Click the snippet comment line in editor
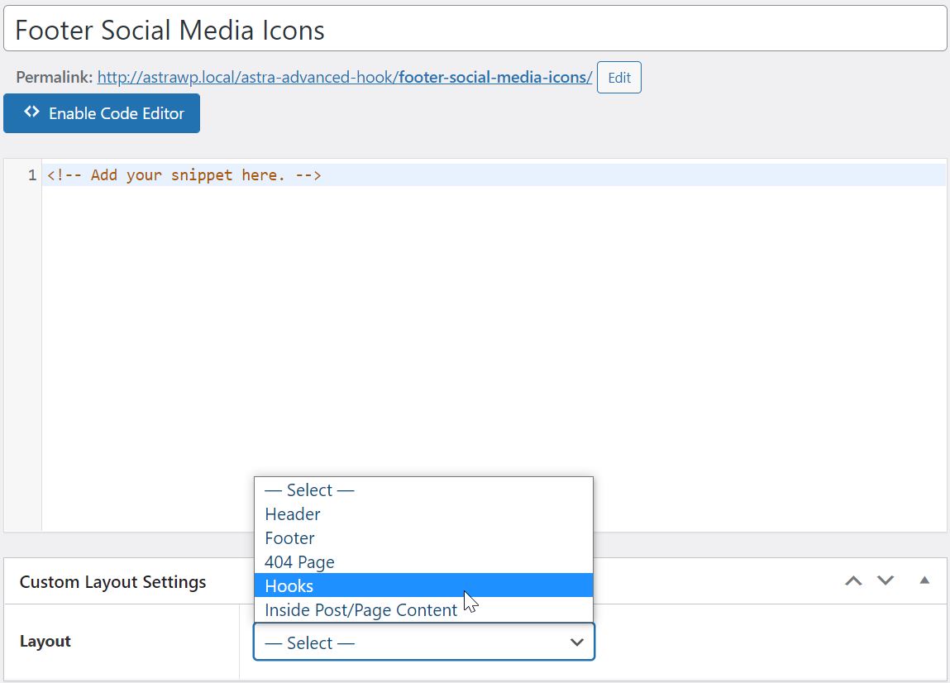The image size is (950, 683). pos(184,175)
